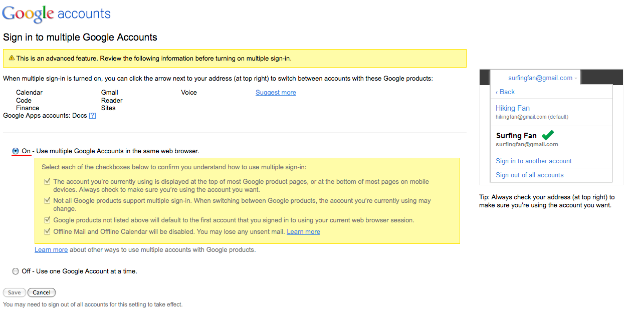Select the Off one account radio button
Image resolution: width=637 pixels, height=321 pixels.
pyautogui.click(x=16, y=271)
